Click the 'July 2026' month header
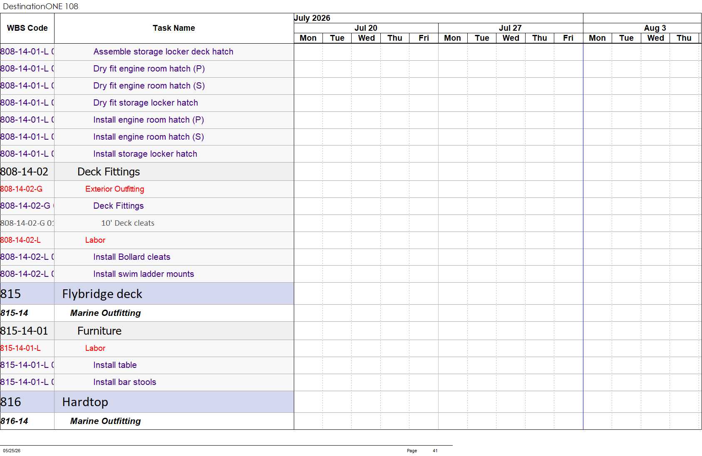 [312, 18]
